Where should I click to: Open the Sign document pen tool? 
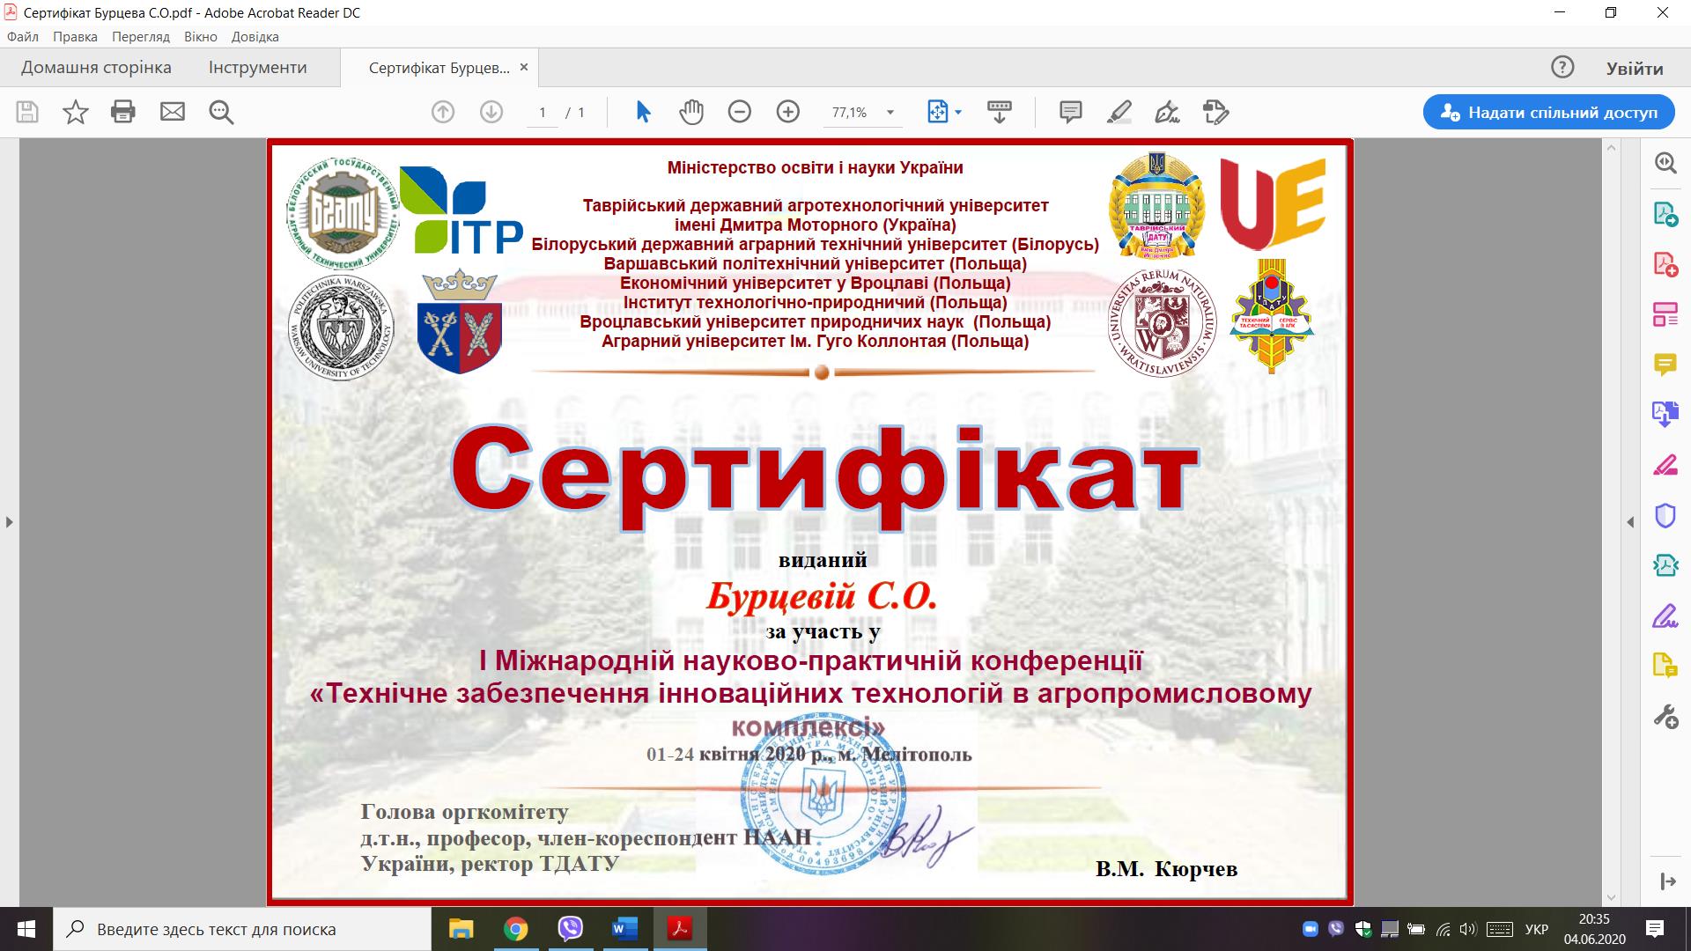point(1167,112)
